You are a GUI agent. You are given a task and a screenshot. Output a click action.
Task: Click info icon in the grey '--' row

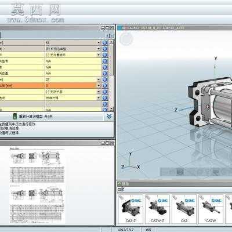[x=105, y=104]
